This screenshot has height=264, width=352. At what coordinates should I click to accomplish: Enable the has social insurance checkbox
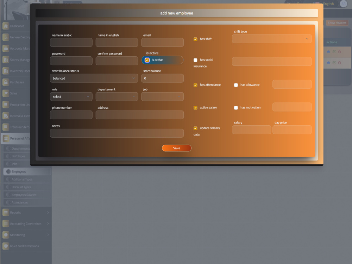point(195,60)
